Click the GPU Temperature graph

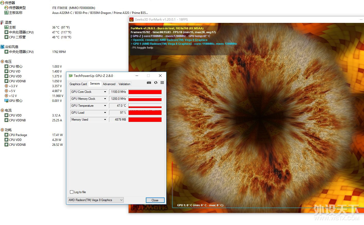(145, 106)
